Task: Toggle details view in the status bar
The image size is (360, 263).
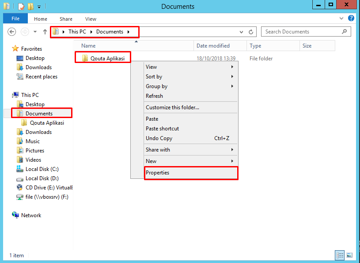Action: click(x=339, y=255)
